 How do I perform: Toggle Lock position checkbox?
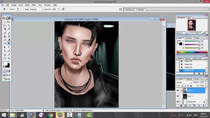[188, 86]
